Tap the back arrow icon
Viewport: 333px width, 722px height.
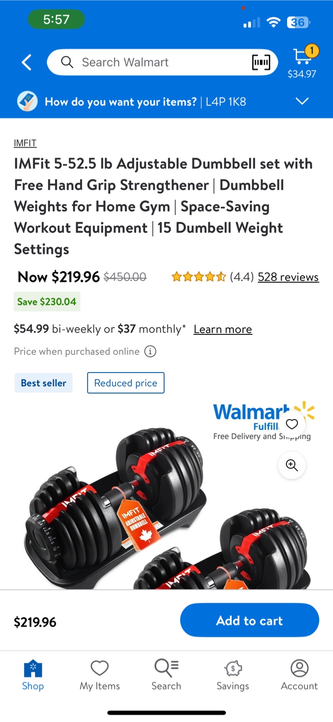point(27,62)
